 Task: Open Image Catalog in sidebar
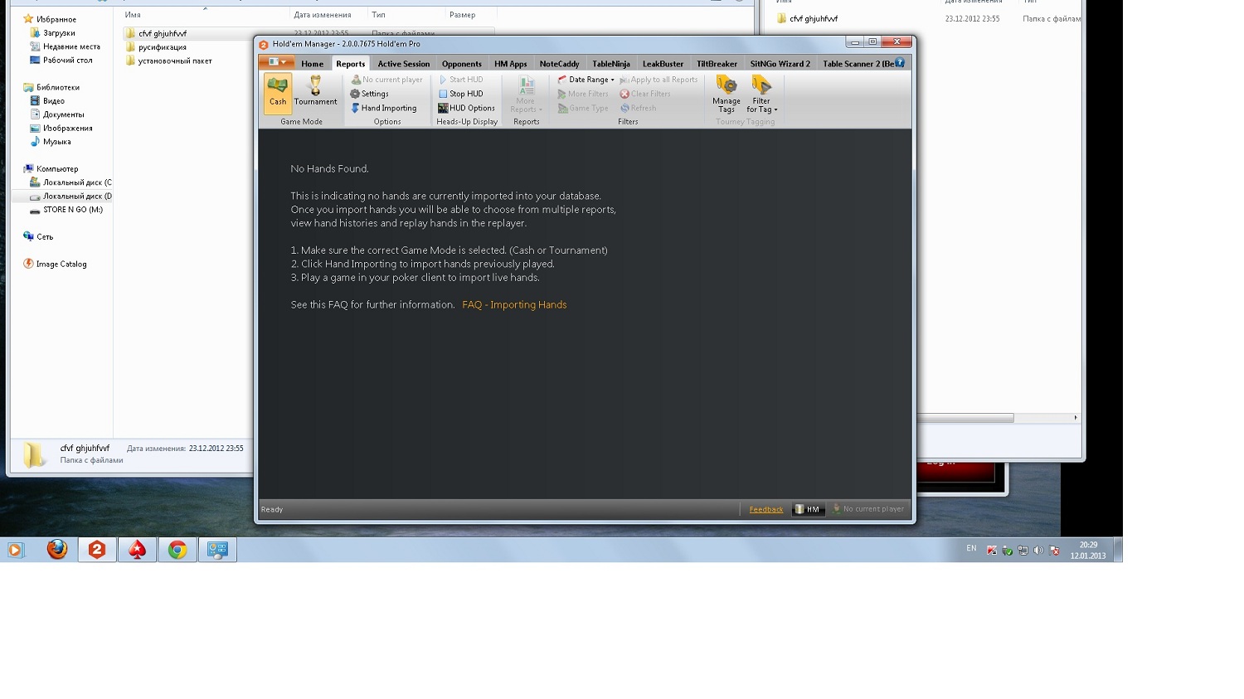point(61,264)
